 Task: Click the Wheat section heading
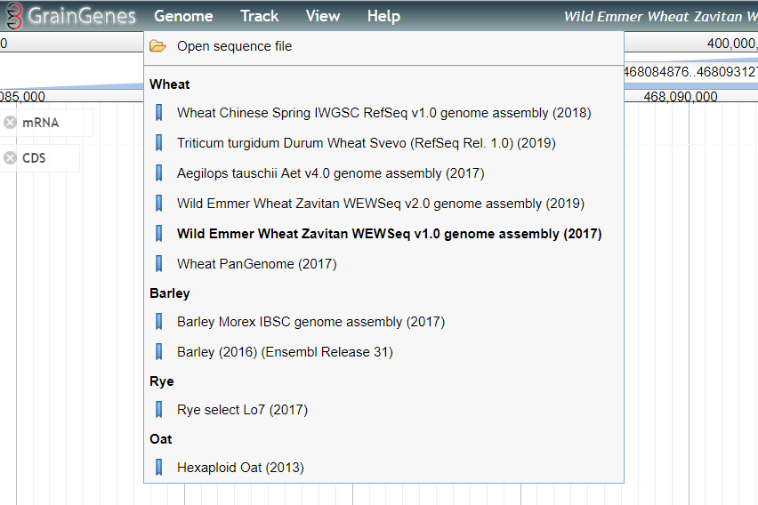pos(169,84)
